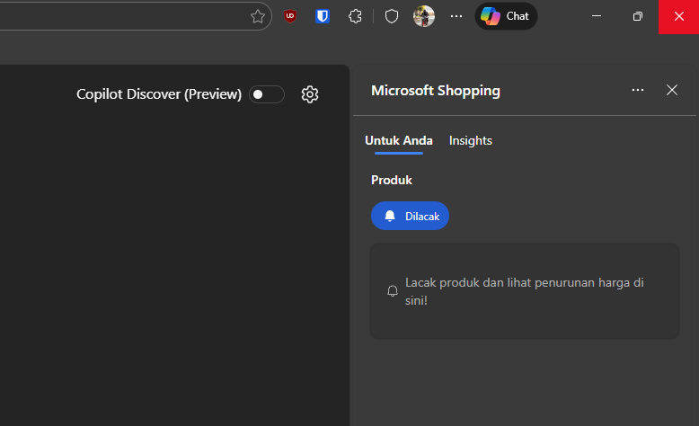Viewport: 699px width, 426px height.
Task: Open Copilot Chat
Action: click(x=506, y=16)
